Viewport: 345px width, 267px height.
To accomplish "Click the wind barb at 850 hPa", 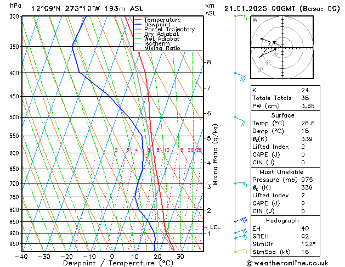I will (241, 220).
